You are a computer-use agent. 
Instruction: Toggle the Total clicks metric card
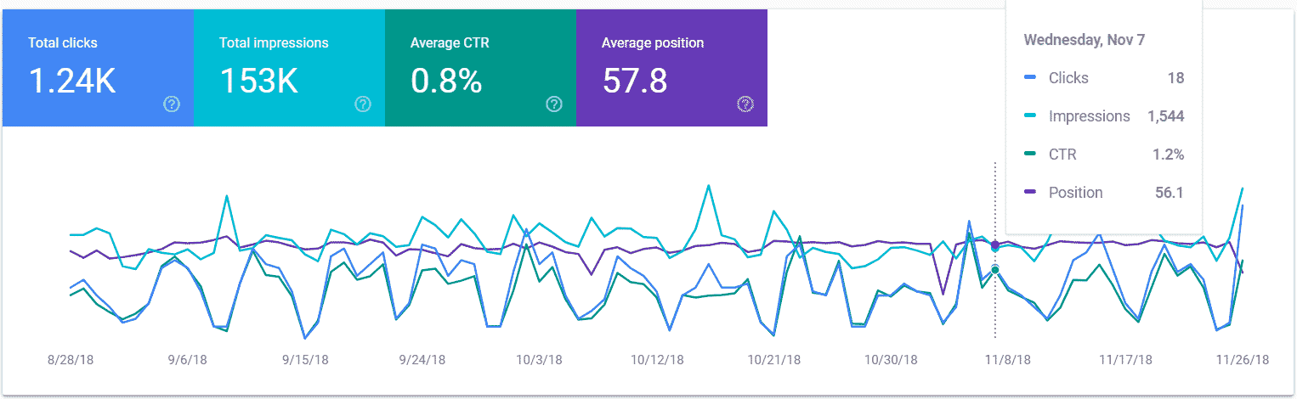coord(98,68)
